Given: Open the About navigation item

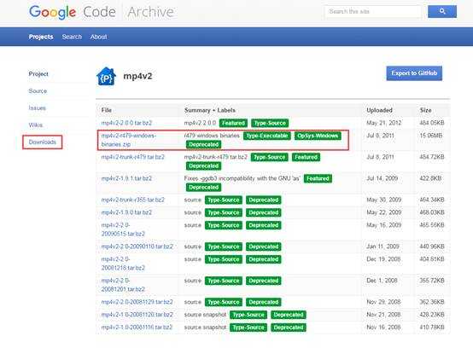Looking at the screenshot, I should [x=98, y=37].
